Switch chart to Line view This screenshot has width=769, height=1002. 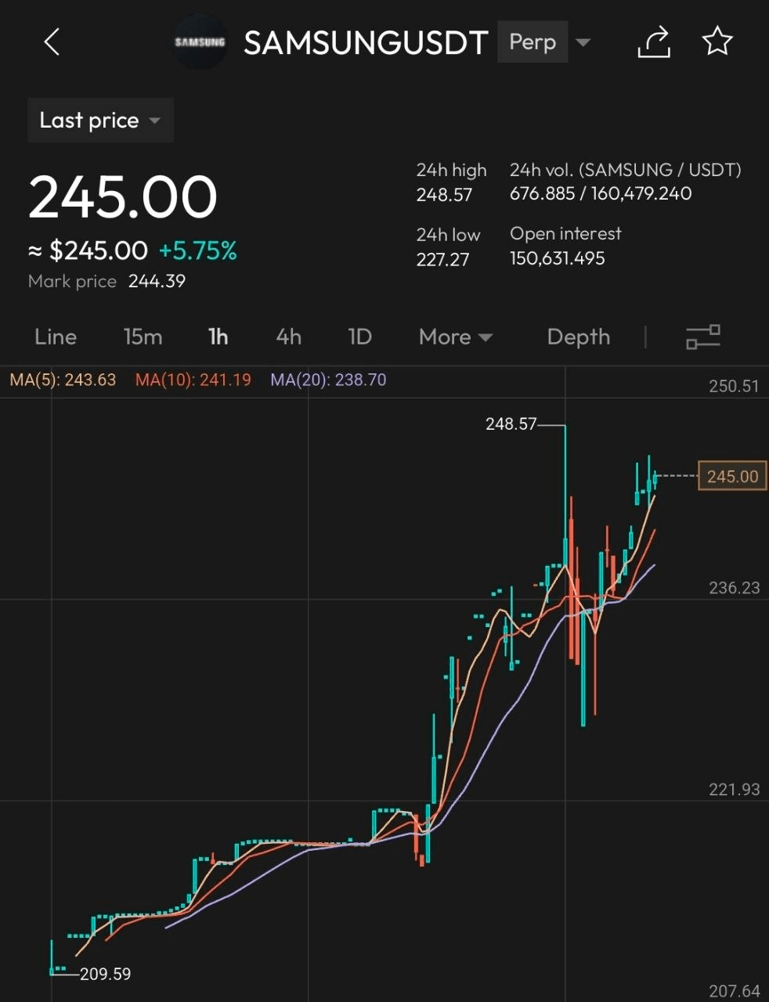tap(56, 337)
